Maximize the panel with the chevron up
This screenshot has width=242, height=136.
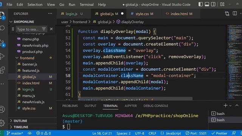click(x=237, y=105)
